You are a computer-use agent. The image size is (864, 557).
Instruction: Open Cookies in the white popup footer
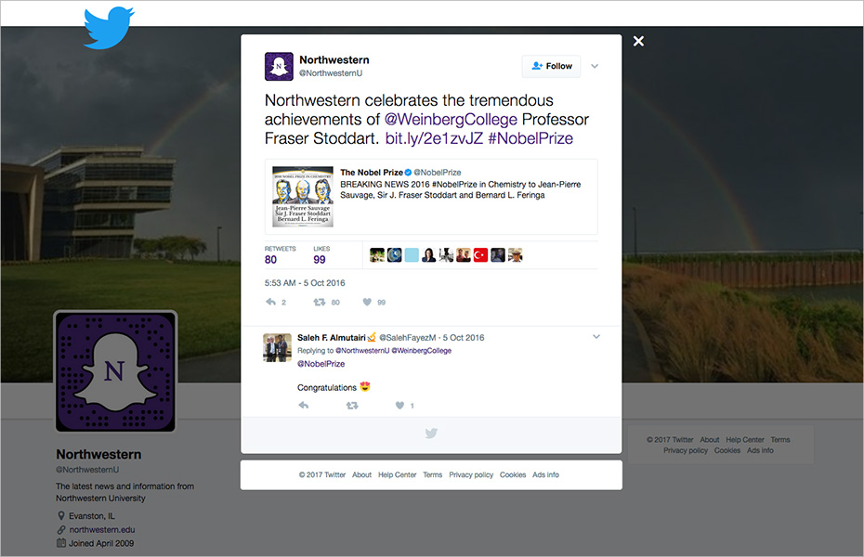coord(513,475)
